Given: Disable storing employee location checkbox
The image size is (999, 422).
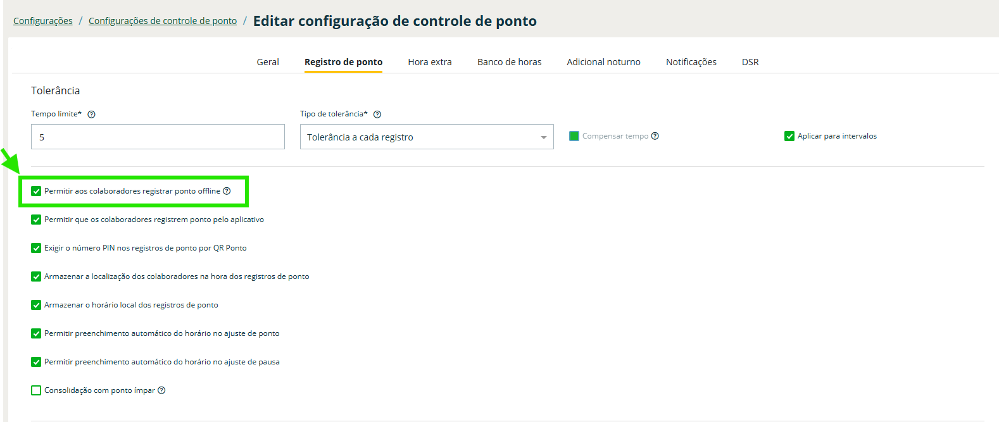Looking at the screenshot, I should (x=36, y=276).
